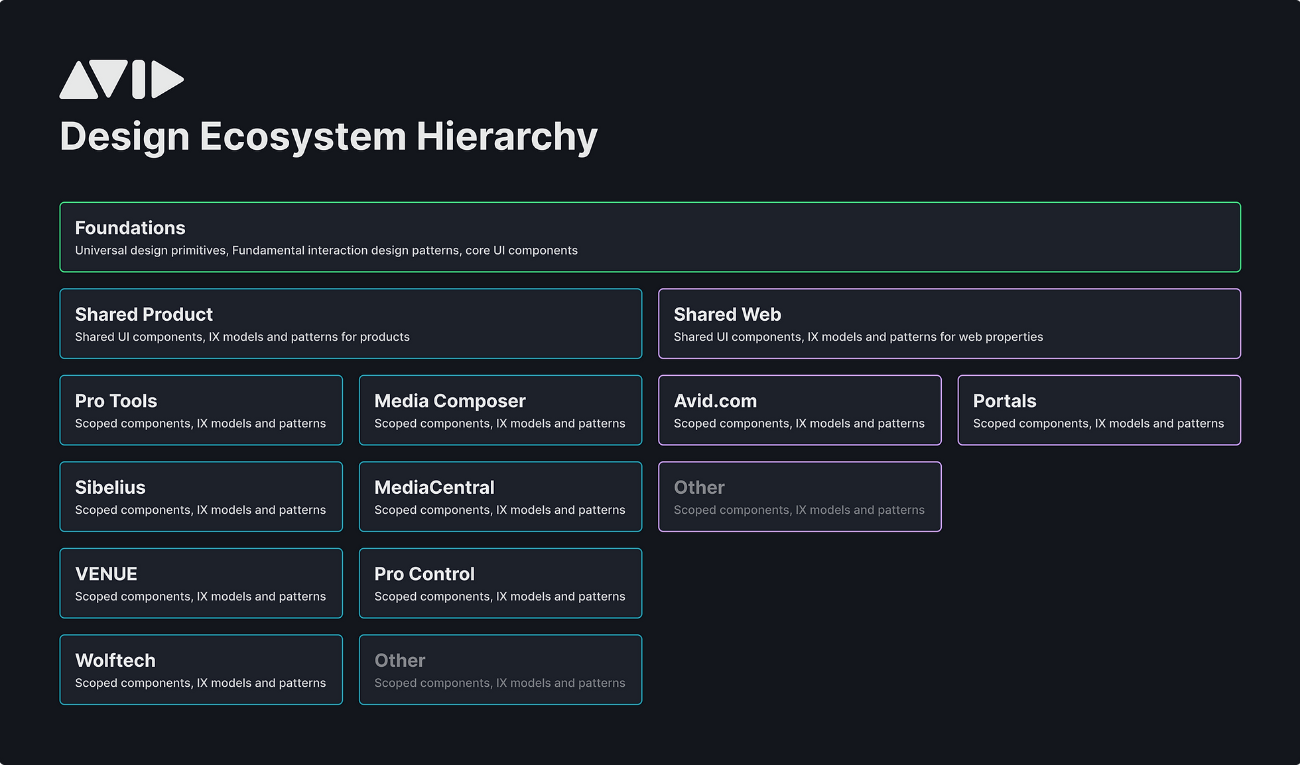Open the Pro Control card

pos(500,583)
